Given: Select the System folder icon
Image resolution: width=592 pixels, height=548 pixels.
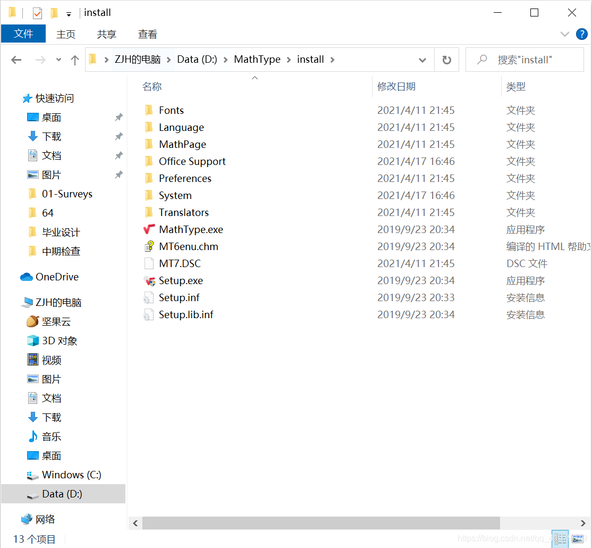Looking at the screenshot, I should point(149,195).
